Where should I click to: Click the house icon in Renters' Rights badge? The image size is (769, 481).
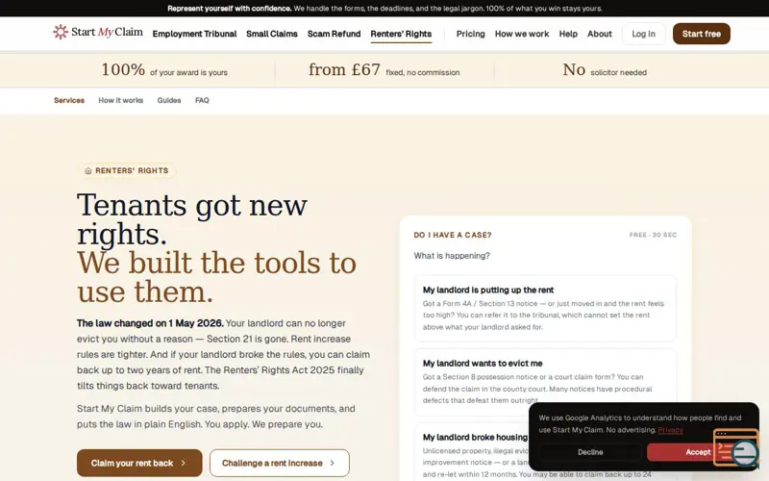tap(88, 171)
